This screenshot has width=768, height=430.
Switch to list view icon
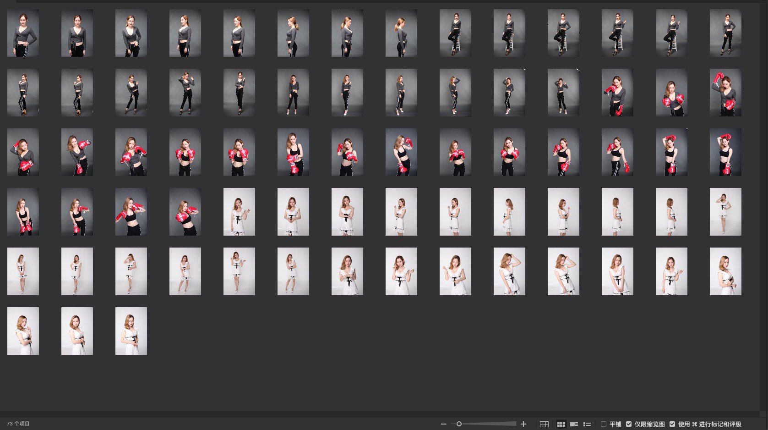[x=587, y=424]
